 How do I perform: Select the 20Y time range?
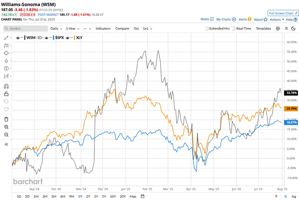tap(123, 197)
